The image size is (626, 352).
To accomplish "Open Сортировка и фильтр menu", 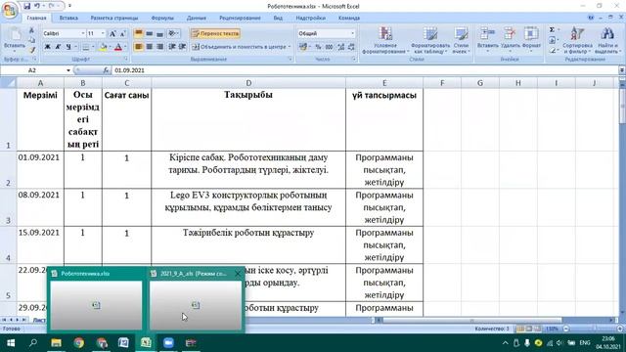I will (577, 40).
